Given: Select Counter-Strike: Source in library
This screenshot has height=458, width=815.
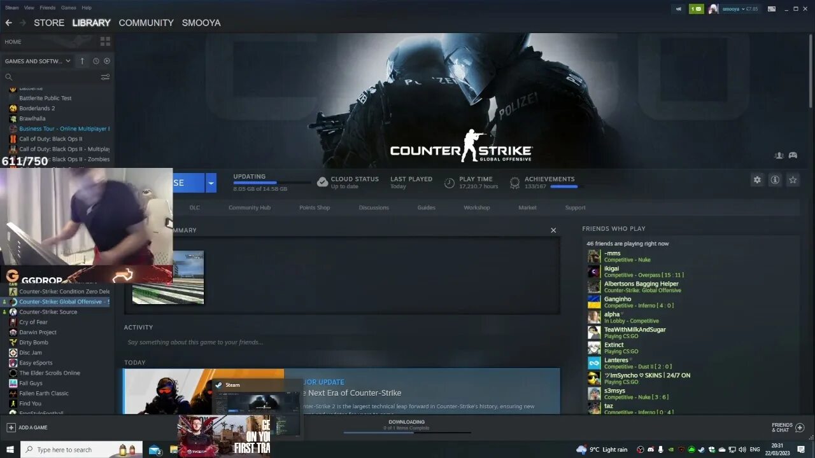Looking at the screenshot, I should click(48, 312).
